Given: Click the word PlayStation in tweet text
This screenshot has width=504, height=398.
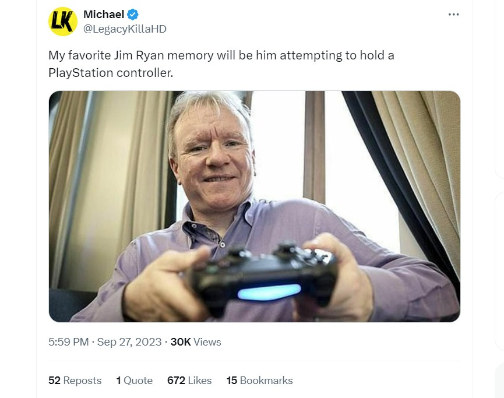Looking at the screenshot, I should coord(80,73).
